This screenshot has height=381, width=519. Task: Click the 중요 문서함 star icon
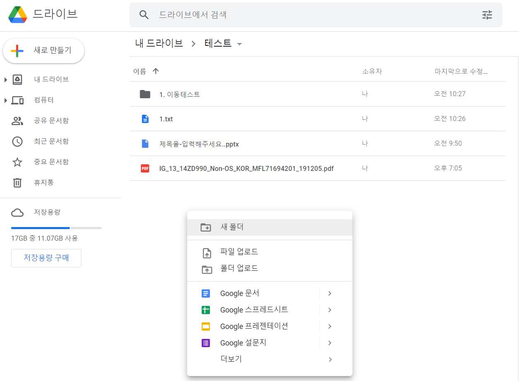coord(17,162)
